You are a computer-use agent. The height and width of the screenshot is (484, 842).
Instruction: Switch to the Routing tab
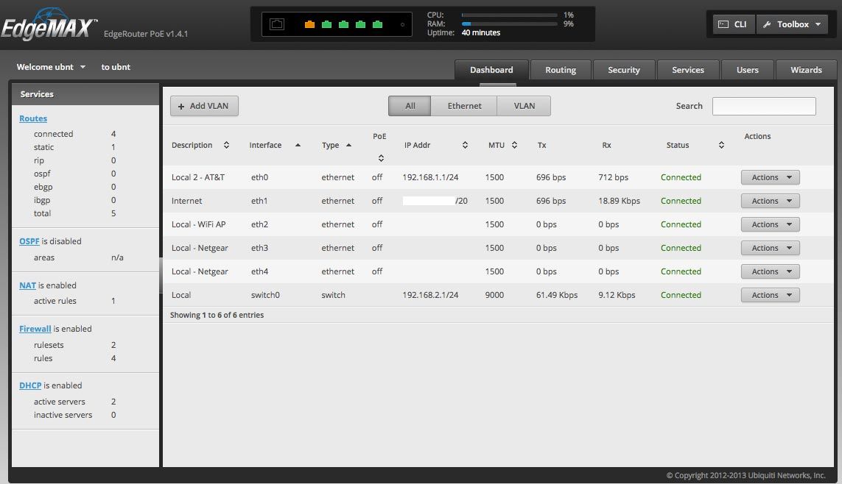point(561,70)
